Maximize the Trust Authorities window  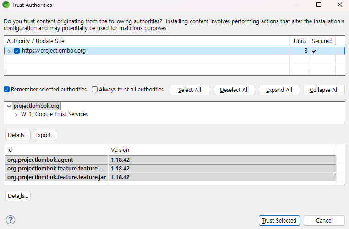pos(319,5)
